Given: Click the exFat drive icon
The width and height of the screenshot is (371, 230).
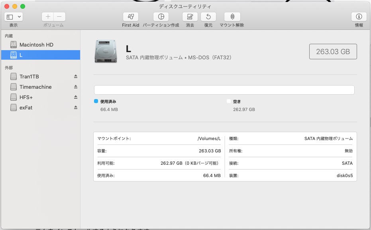Looking at the screenshot, I should point(14,107).
